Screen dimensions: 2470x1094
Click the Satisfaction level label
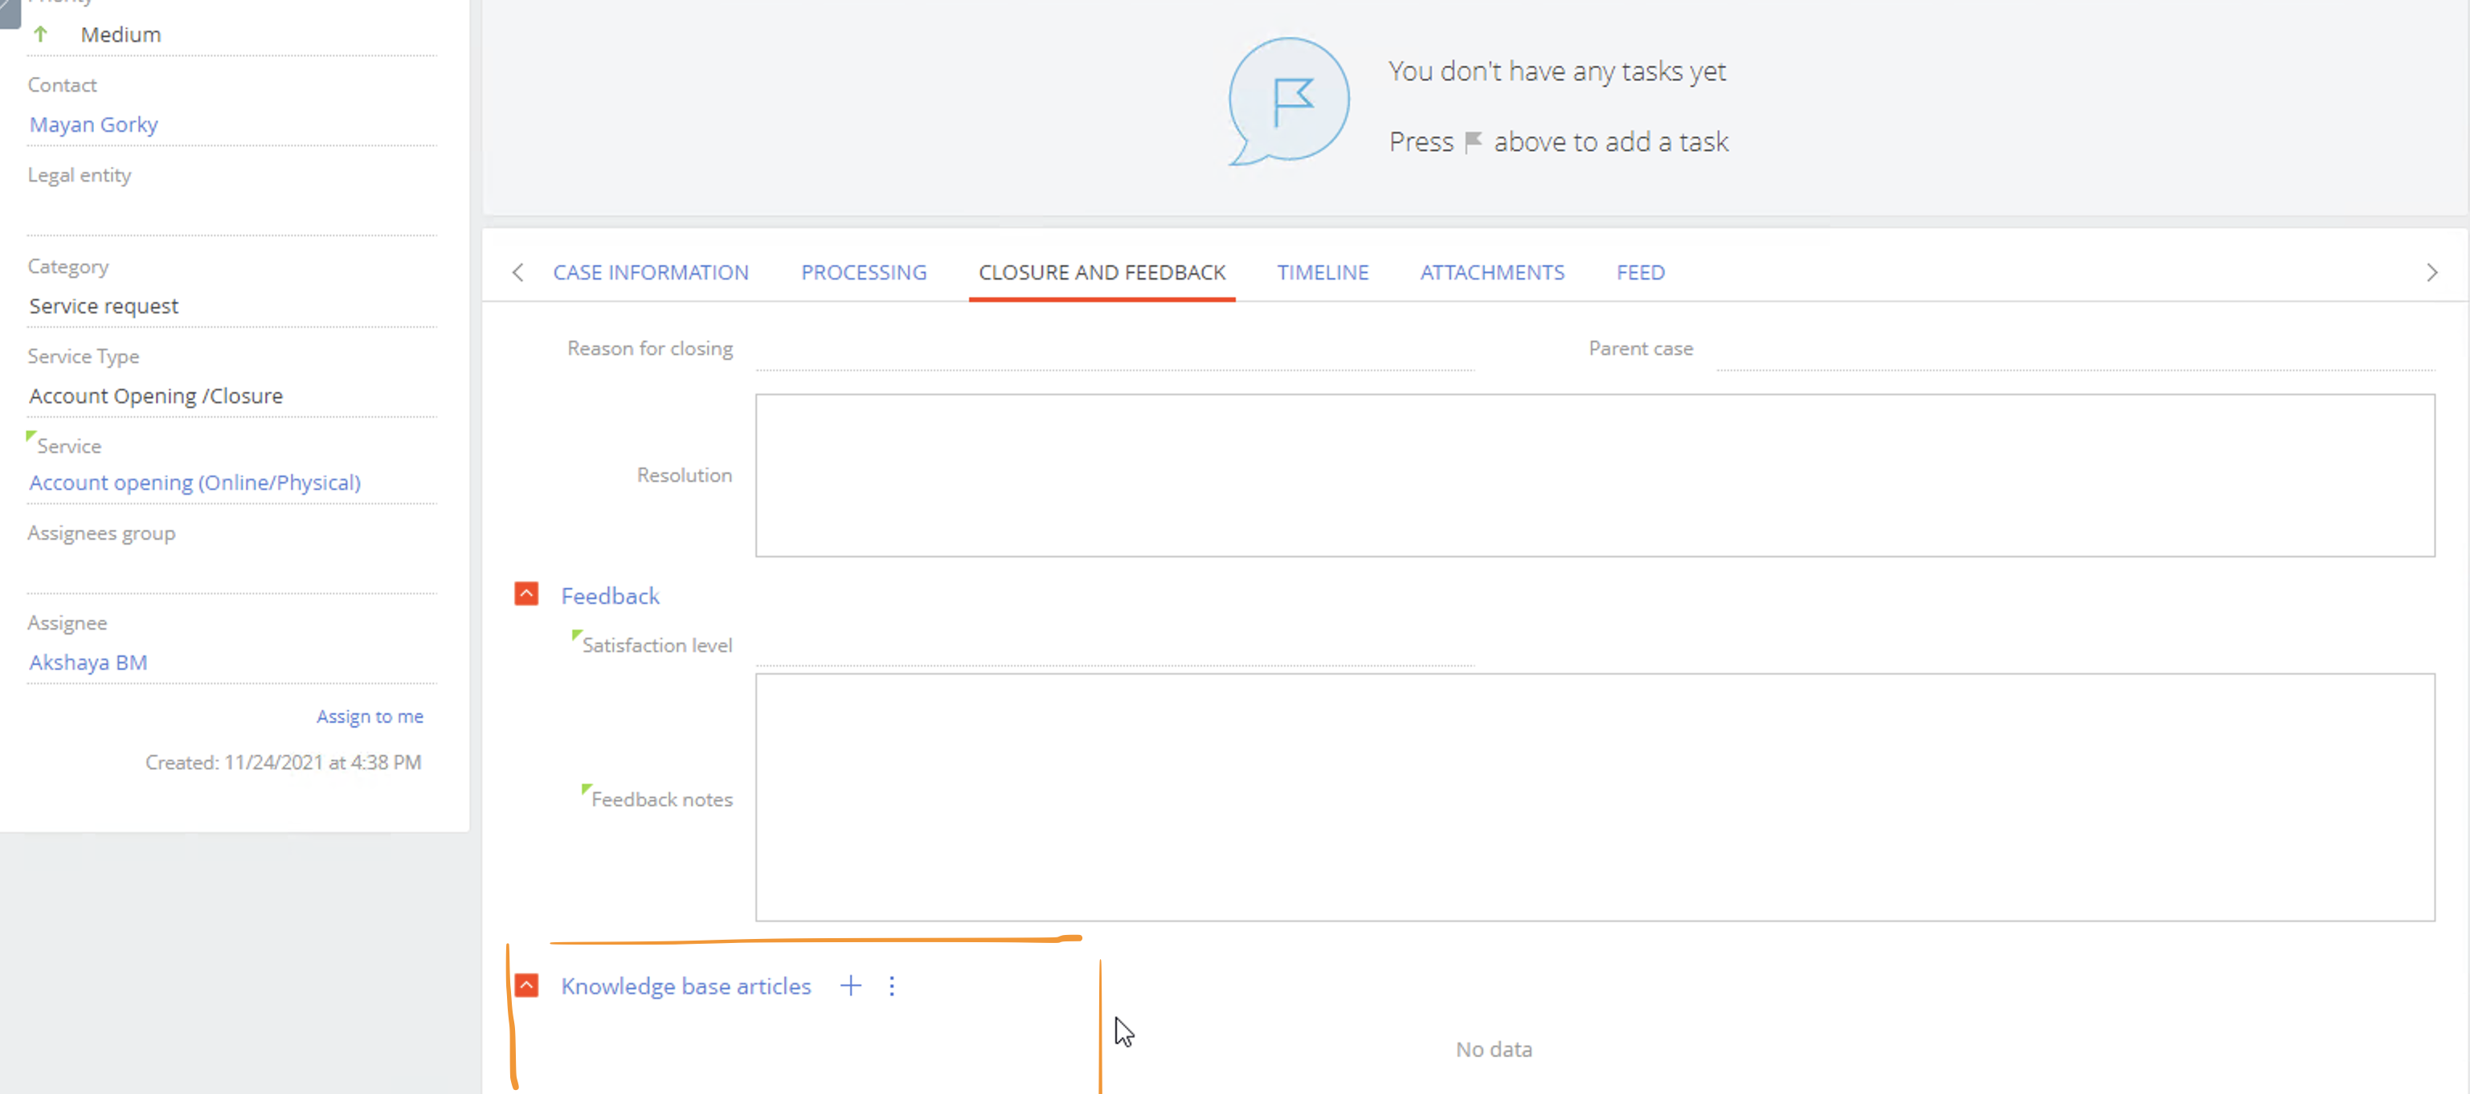[656, 645]
